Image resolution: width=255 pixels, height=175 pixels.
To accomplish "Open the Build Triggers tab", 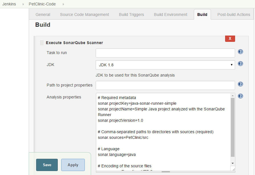I will (131, 15).
